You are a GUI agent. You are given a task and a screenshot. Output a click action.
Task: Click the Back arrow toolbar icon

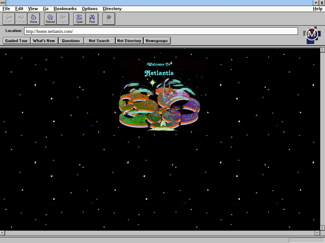tap(9, 19)
